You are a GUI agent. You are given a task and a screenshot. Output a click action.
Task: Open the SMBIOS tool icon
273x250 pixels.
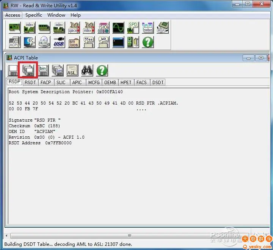click(x=74, y=42)
